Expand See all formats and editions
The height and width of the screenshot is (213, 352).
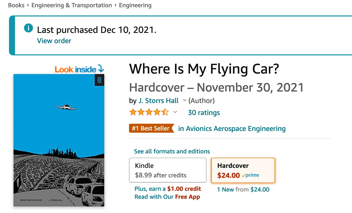[x=171, y=151]
